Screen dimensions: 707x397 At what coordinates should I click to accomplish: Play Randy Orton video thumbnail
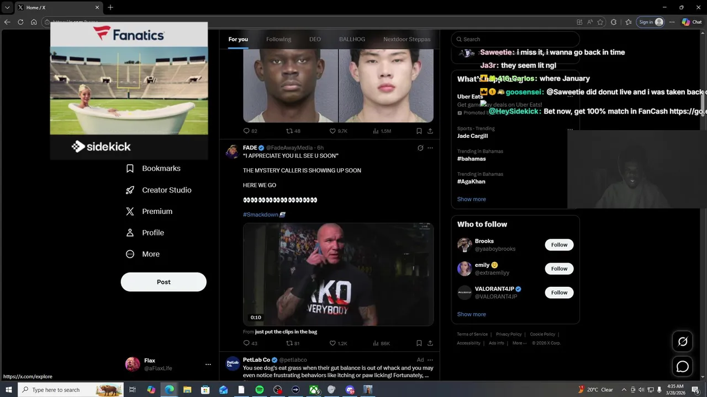click(338, 274)
